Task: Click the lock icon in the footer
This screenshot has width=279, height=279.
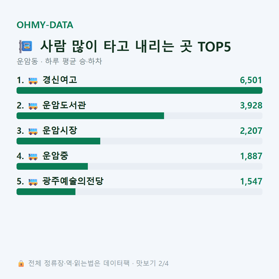Action: [21, 263]
